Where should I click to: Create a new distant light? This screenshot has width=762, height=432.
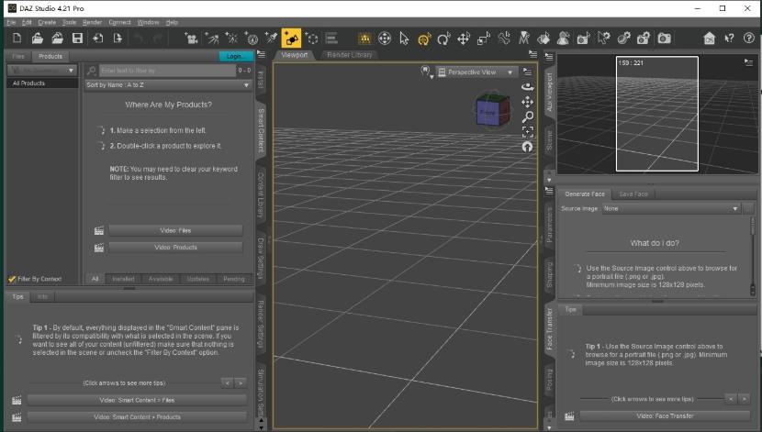click(x=211, y=39)
